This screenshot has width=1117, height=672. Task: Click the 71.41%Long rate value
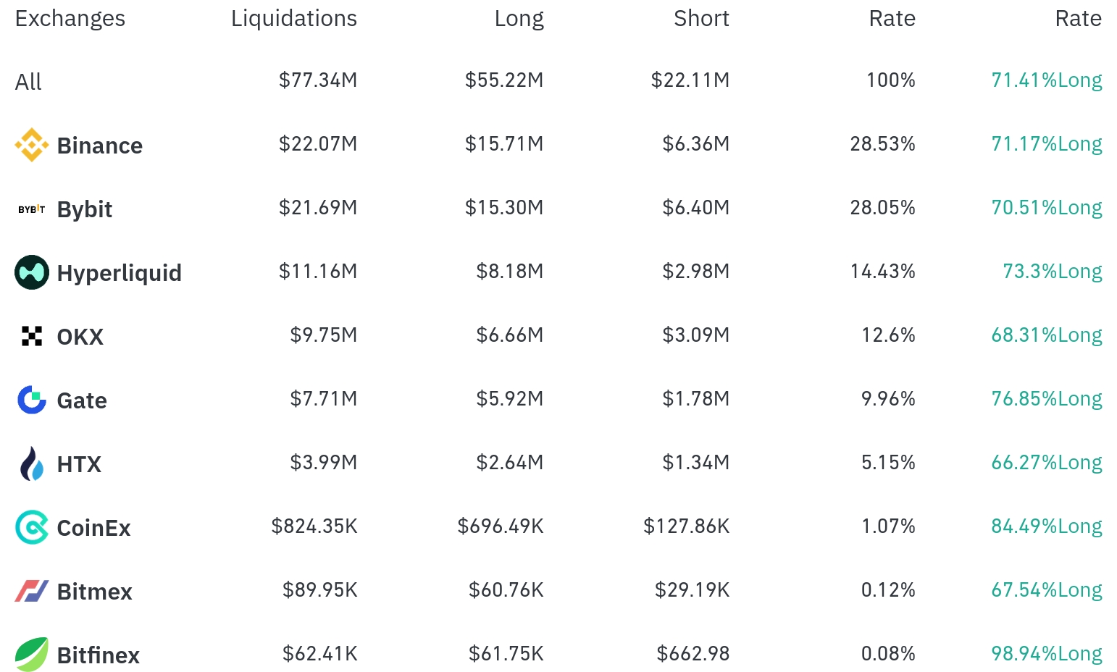tap(1047, 80)
